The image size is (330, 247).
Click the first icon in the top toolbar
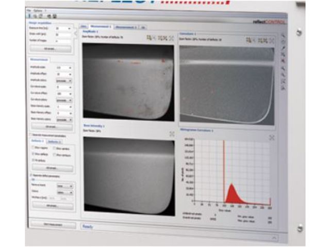tap(28, 15)
